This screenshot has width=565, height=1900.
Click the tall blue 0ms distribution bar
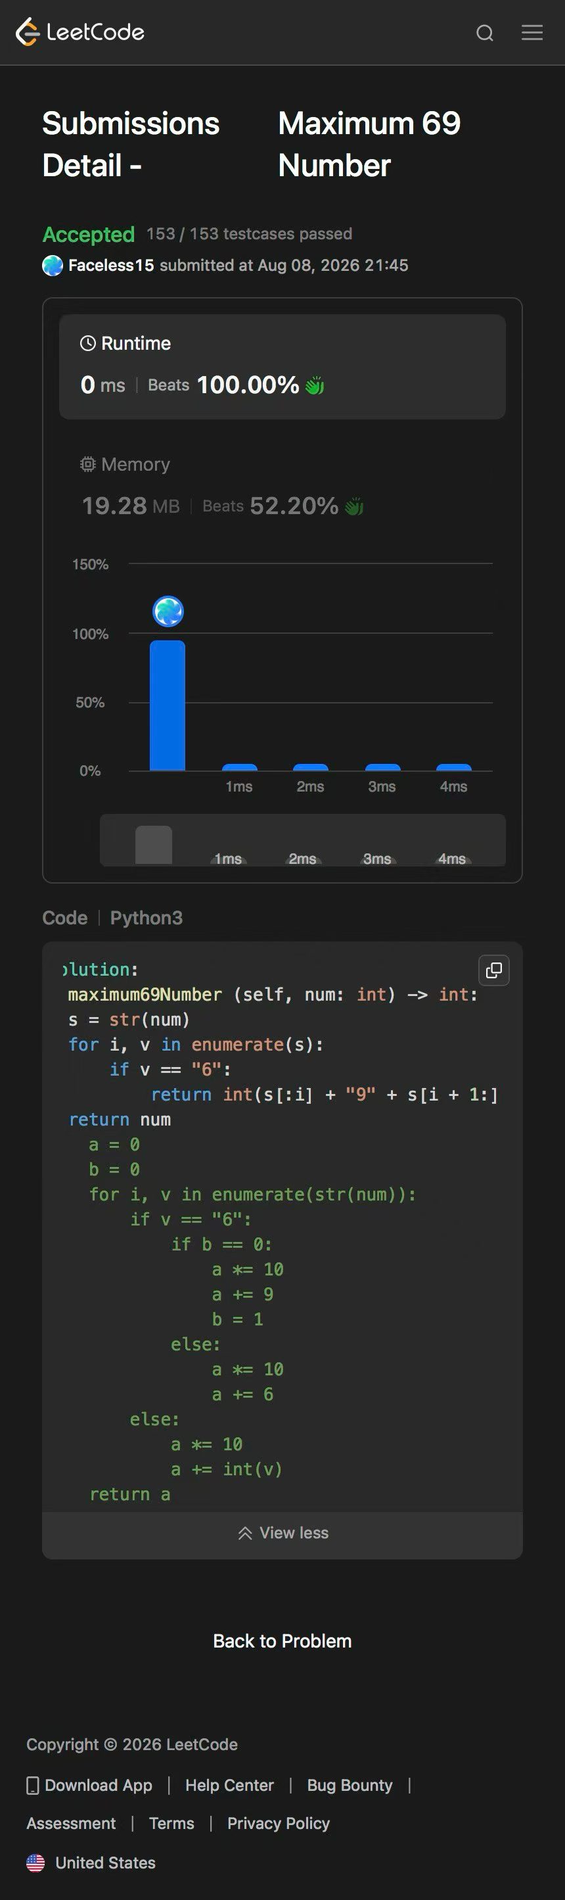pyautogui.click(x=168, y=705)
